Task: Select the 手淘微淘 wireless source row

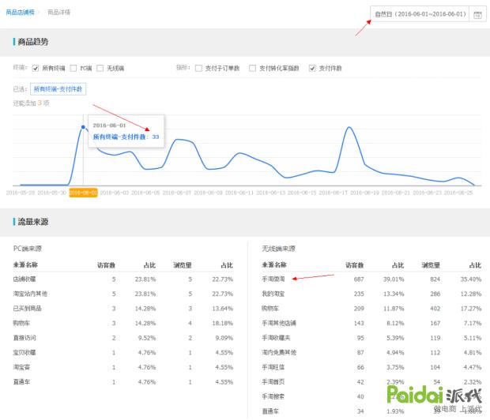Action: pos(371,279)
